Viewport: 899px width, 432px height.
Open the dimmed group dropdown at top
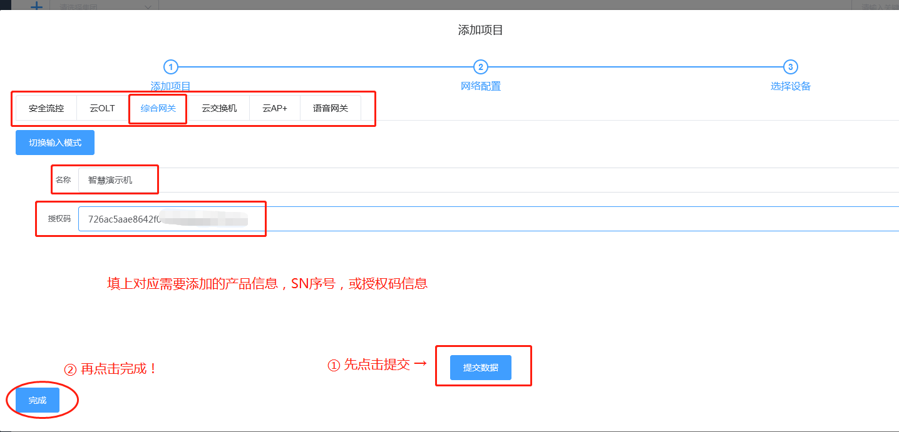coord(105,7)
